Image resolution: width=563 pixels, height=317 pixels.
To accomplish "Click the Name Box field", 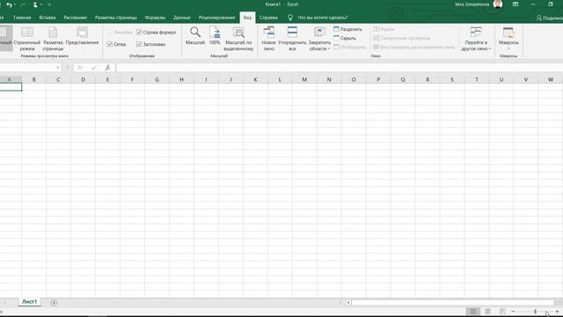I will click(27, 68).
